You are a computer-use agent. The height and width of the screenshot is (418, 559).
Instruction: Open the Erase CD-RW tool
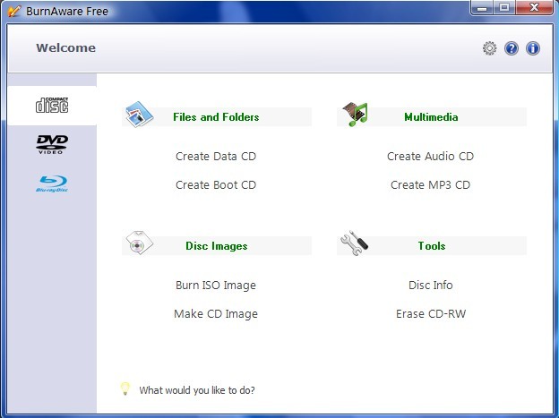(431, 313)
